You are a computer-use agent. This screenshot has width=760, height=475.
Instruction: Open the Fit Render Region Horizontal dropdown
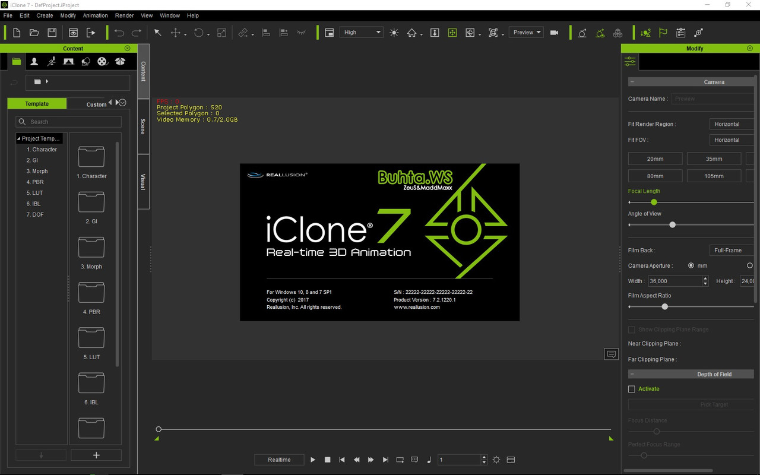[731, 124]
